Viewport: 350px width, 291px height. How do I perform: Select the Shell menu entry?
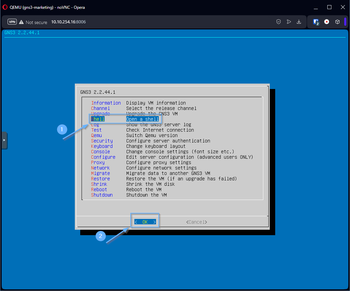(x=98, y=119)
